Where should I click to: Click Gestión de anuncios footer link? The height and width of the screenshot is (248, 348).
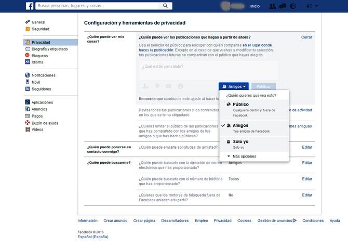pyautogui.click(x=277, y=220)
